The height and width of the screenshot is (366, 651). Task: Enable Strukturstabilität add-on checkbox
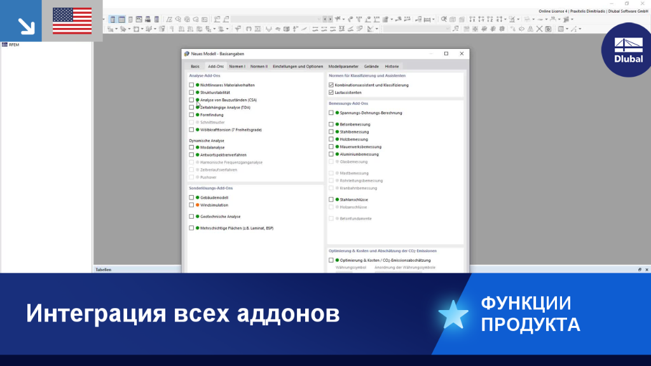tap(191, 93)
